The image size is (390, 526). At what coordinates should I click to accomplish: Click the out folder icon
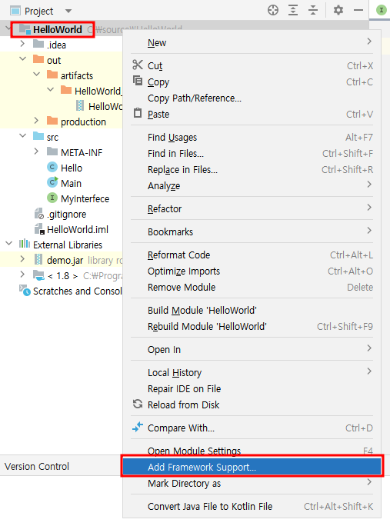(x=38, y=59)
